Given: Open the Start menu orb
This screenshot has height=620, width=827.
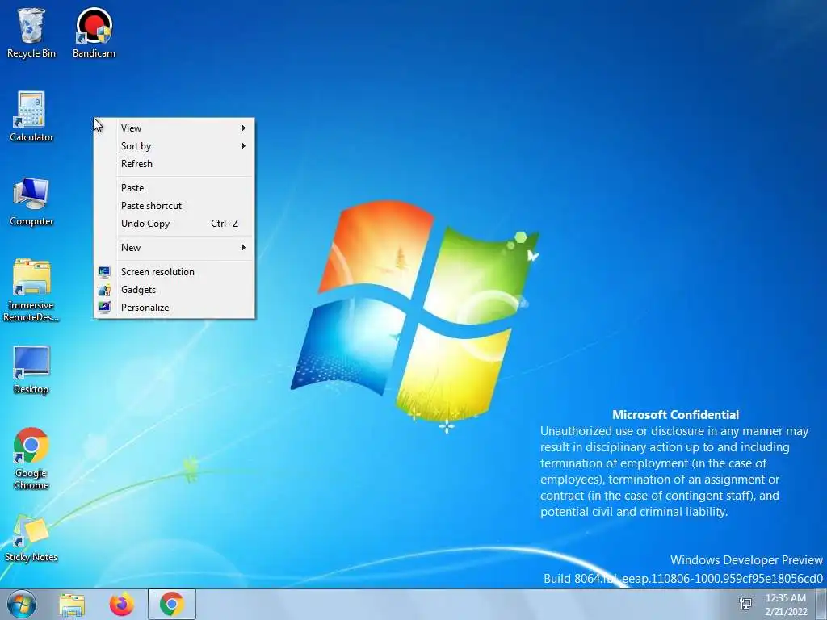Looking at the screenshot, I should click(x=22, y=604).
